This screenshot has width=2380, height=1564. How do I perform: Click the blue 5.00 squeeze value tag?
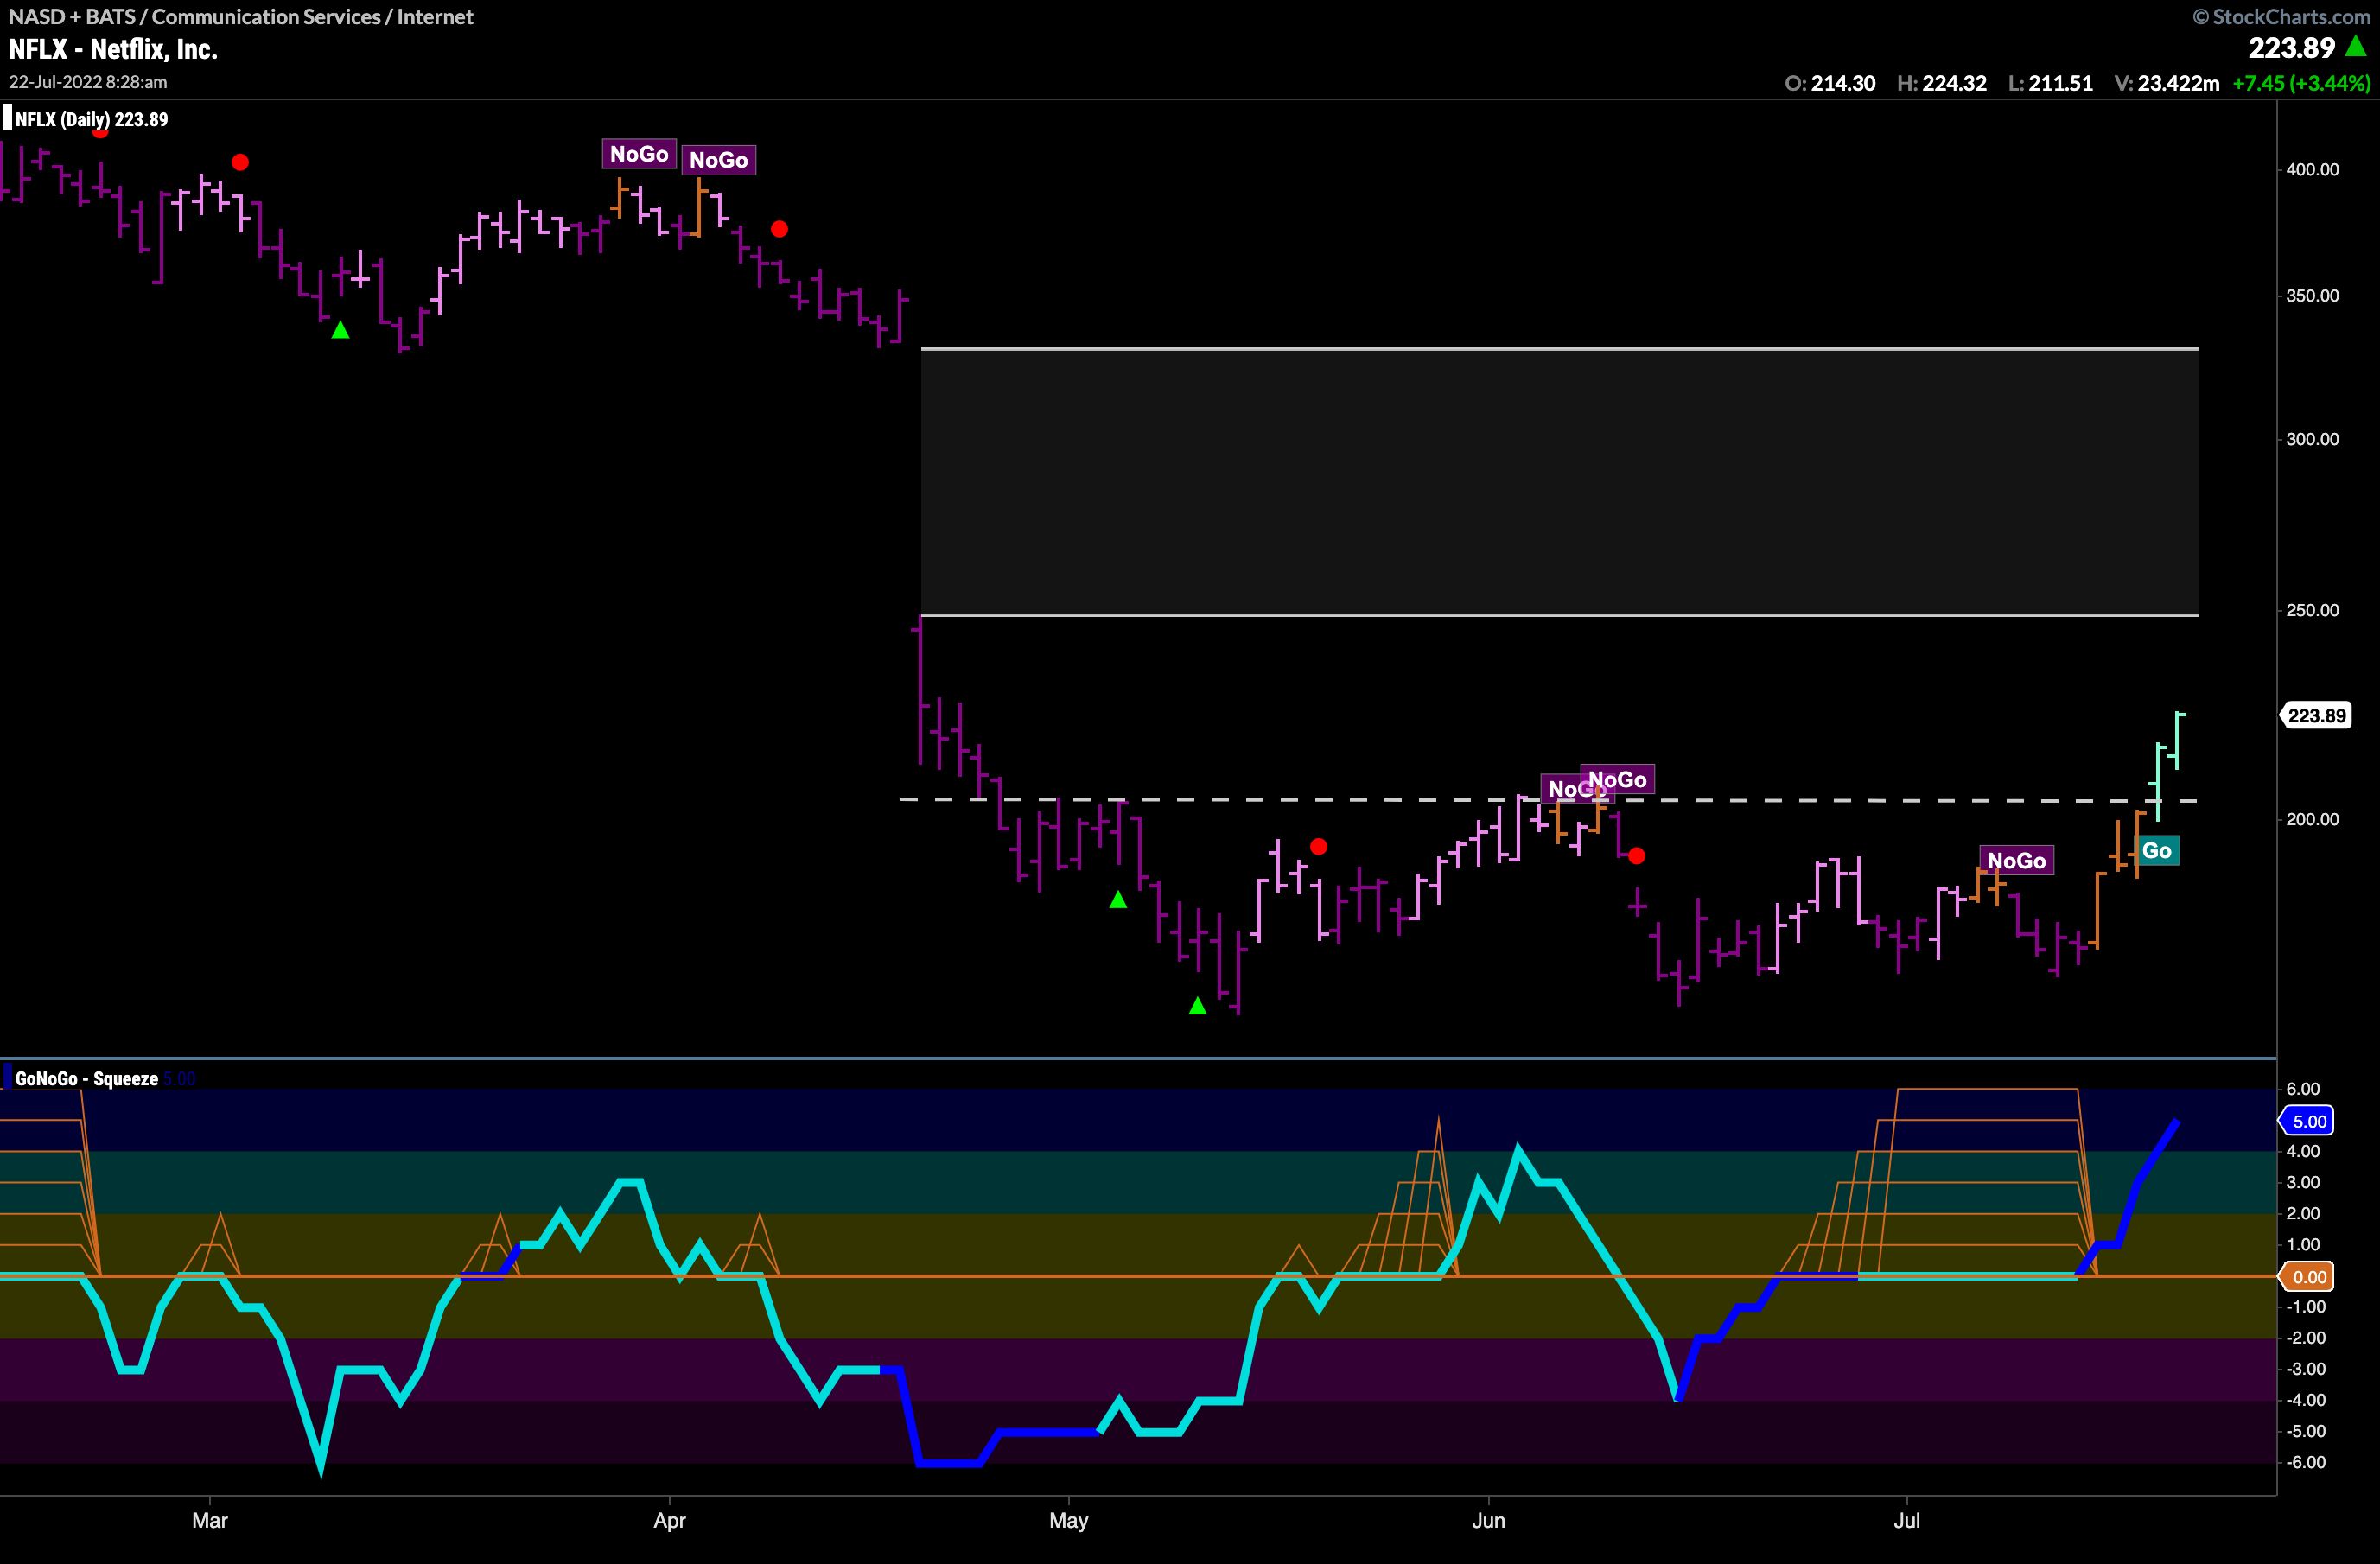pos(2307,1121)
